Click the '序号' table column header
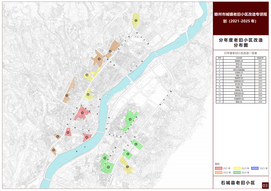The width and height of the screenshot is (271, 191). coord(219,58)
